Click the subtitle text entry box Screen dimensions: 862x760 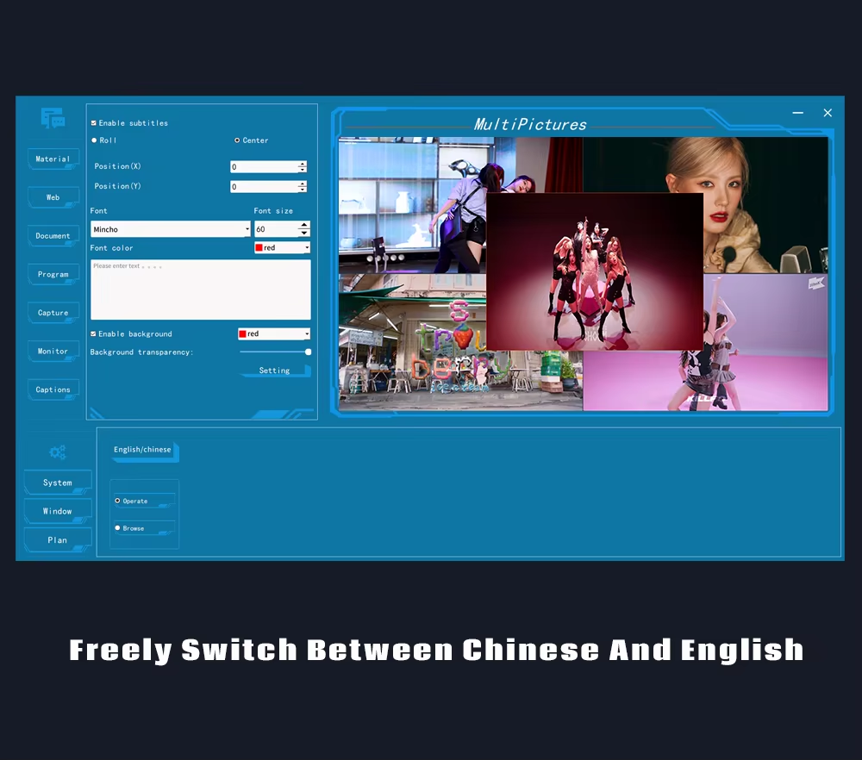(x=200, y=290)
